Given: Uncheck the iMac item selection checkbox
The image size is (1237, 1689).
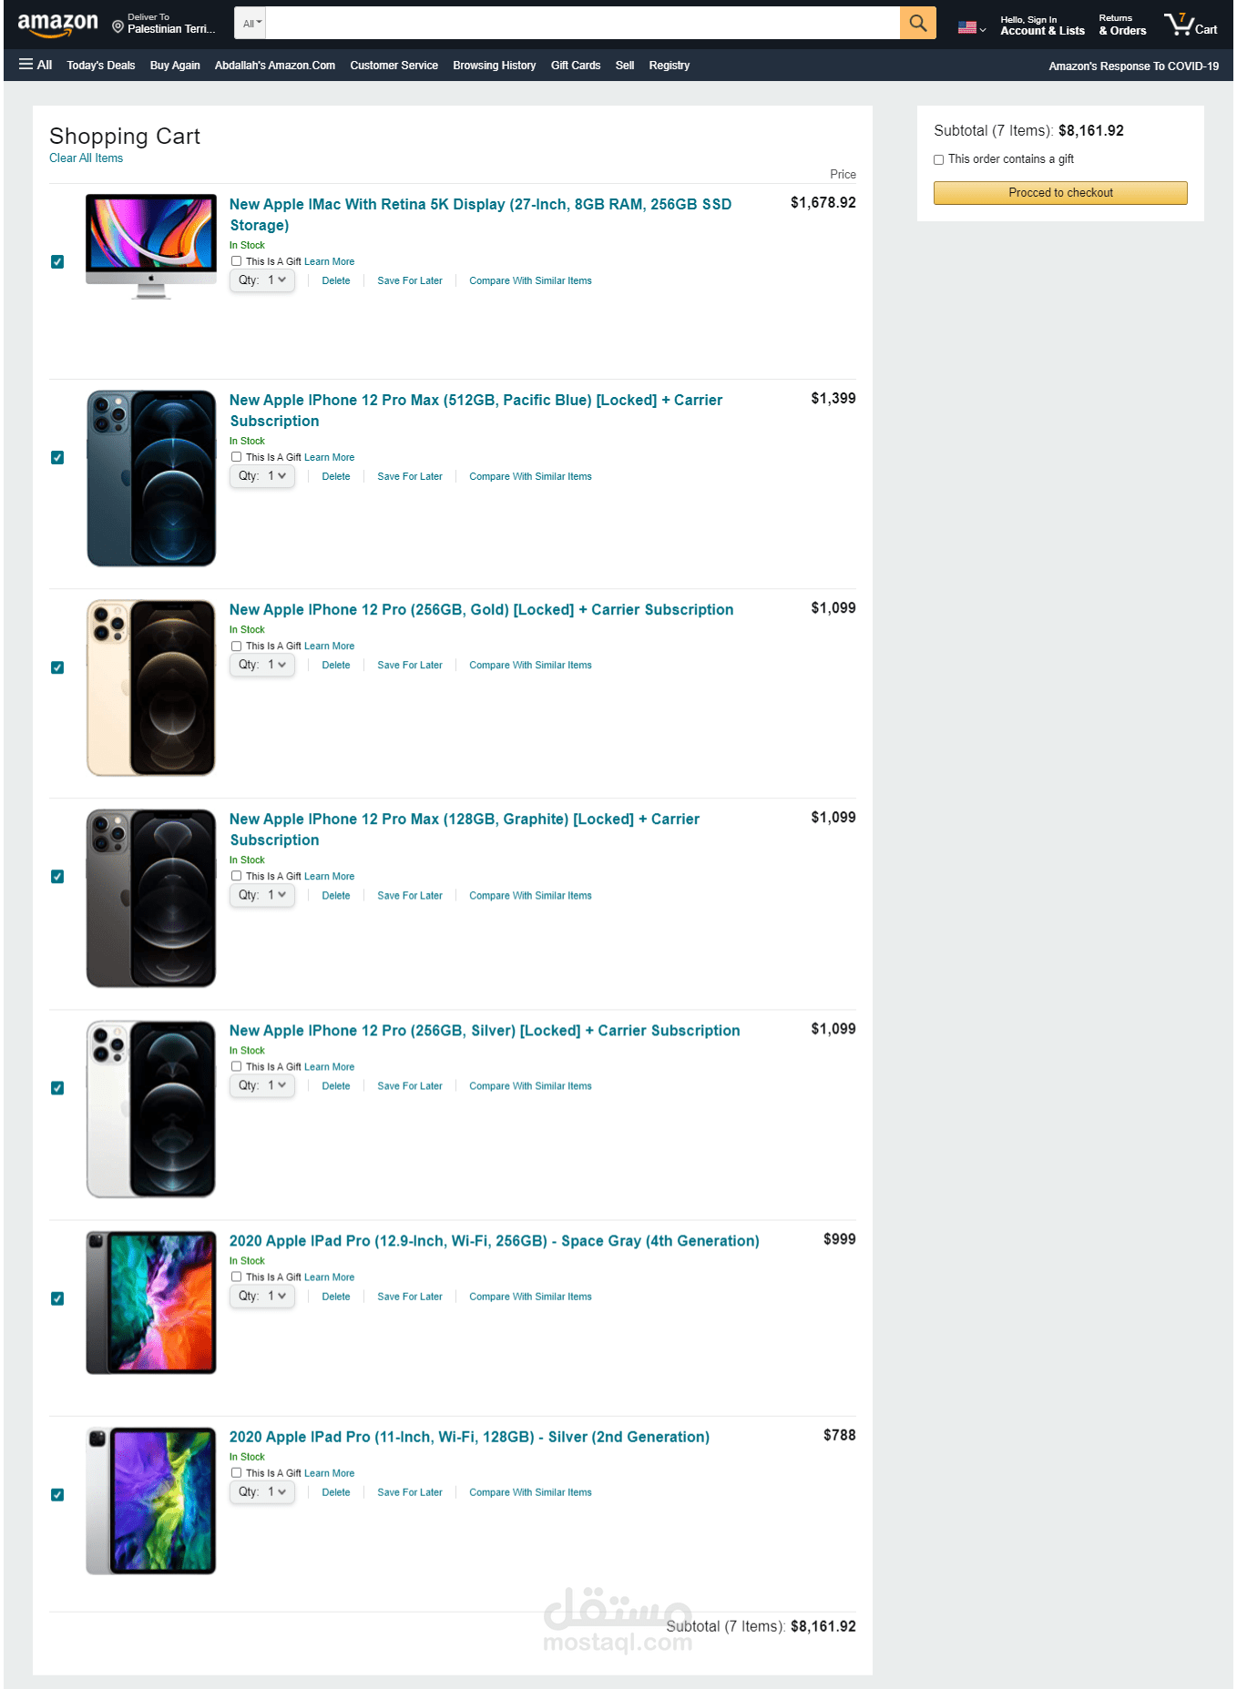Looking at the screenshot, I should click(x=57, y=262).
